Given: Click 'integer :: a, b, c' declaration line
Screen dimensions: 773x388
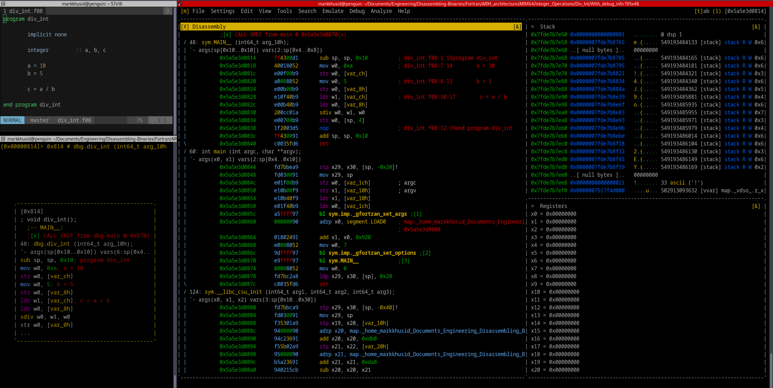Looking at the screenshot, I should tap(67, 50).
